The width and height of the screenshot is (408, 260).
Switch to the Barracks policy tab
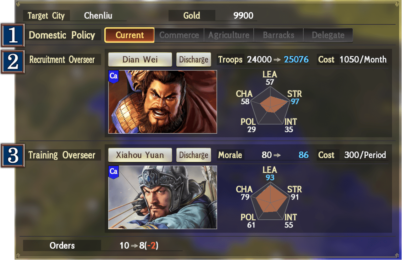pos(279,35)
